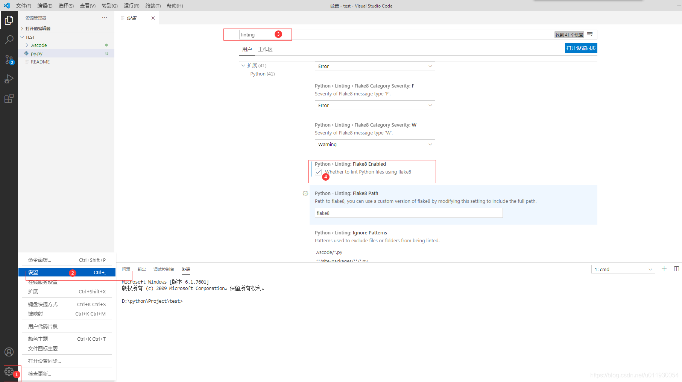Screen dimensions: 682x382
Task: Toggle the Flake8 Enabled checkbox
Action: coord(318,172)
